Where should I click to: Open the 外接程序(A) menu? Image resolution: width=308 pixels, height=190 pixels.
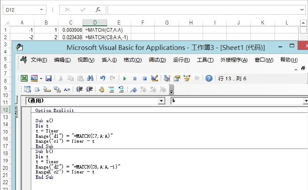pyautogui.click(x=234, y=60)
